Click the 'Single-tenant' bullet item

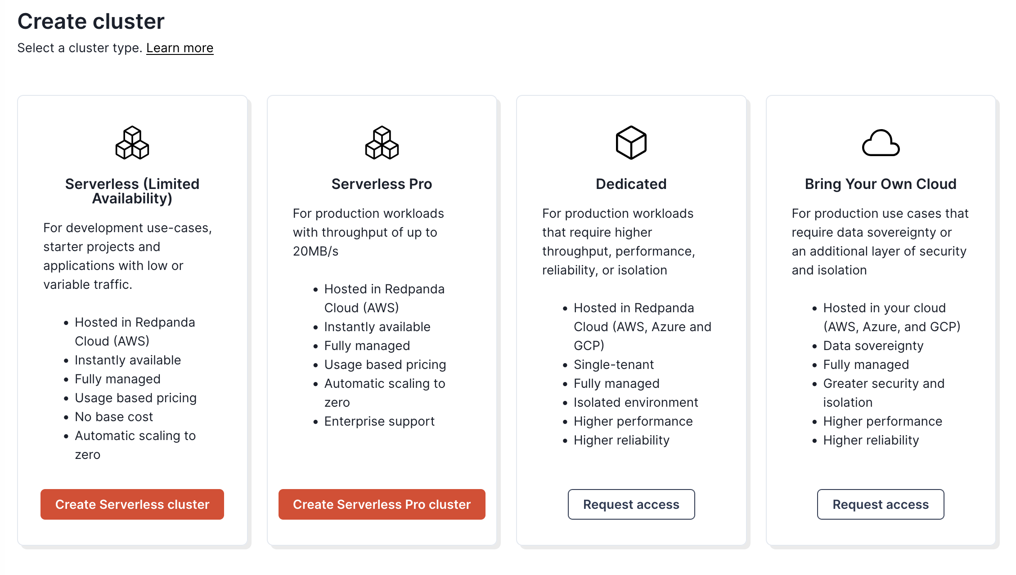(613, 364)
